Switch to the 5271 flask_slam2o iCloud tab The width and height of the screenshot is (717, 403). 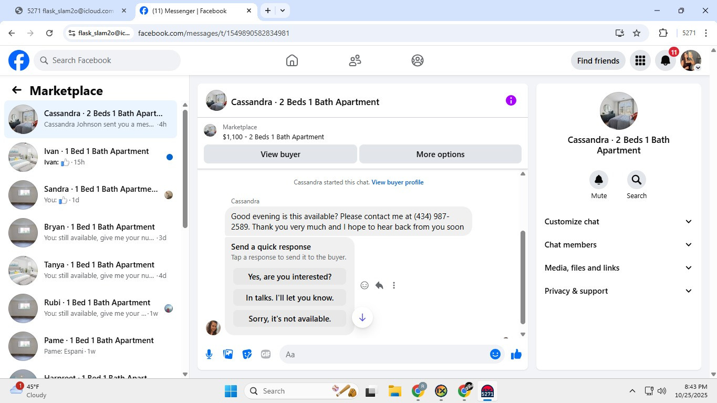71,11
